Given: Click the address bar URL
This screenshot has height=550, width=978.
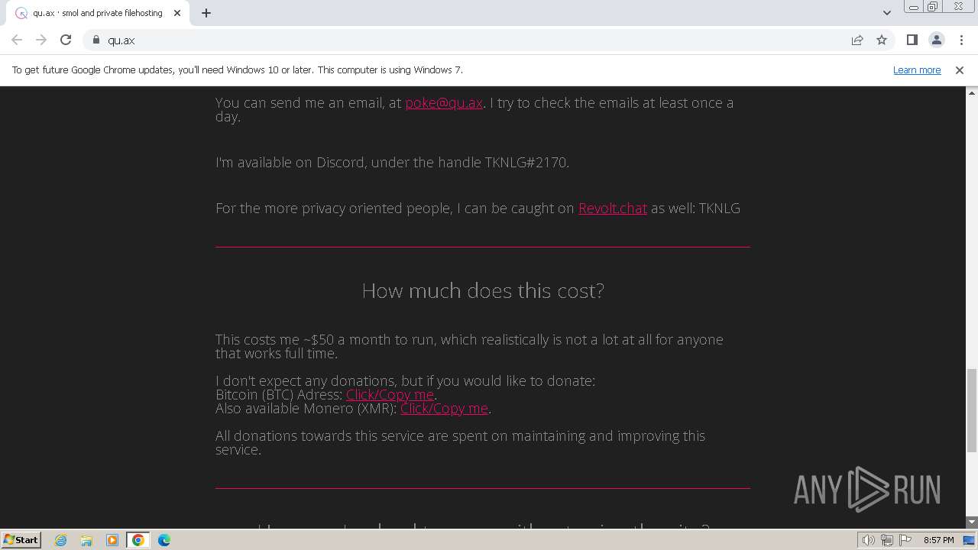Looking at the screenshot, I should (121, 40).
